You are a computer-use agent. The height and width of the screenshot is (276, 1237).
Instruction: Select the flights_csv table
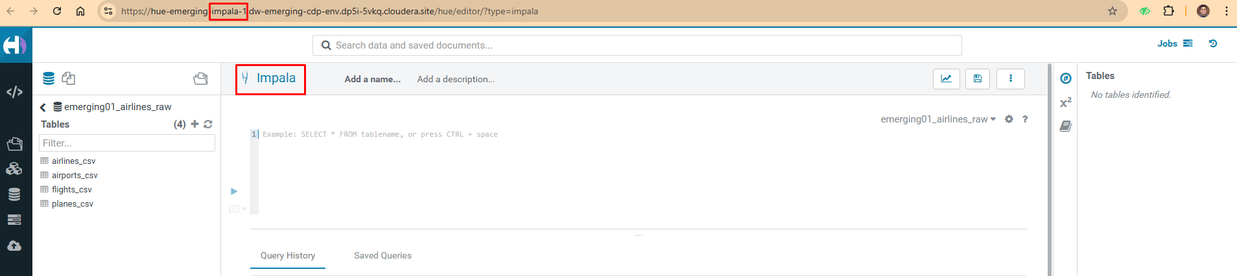pyautogui.click(x=72, y=189)
